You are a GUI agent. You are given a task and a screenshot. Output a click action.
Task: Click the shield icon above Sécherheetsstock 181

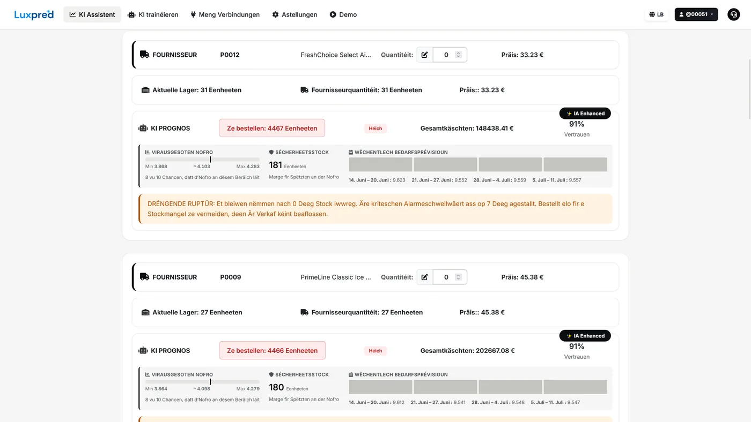coord(271,152)
